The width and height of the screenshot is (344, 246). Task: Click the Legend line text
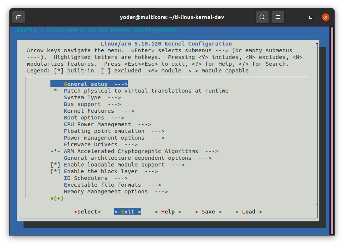coord(138,71)
